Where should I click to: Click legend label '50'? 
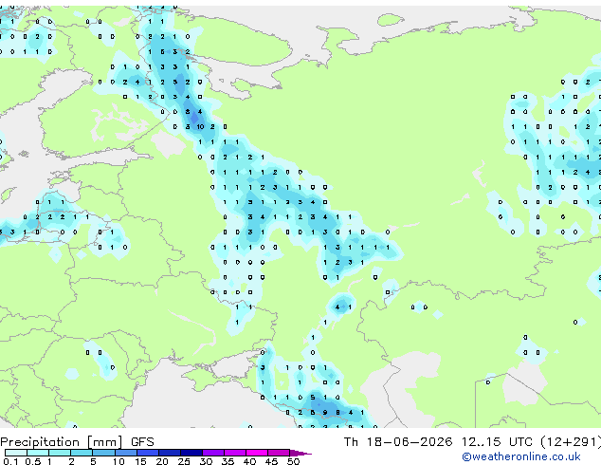coord(293,461)
